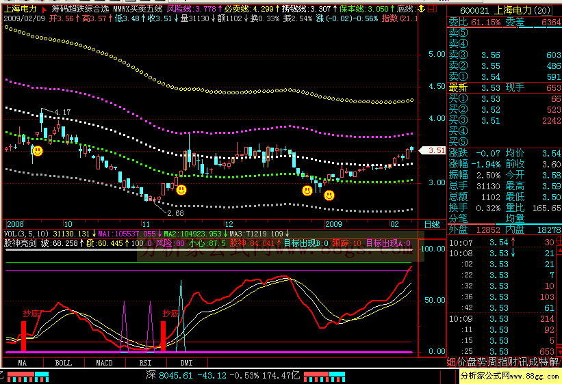
Task: Click the smiley signal below mid-November candles
Action: click(181, 190)
